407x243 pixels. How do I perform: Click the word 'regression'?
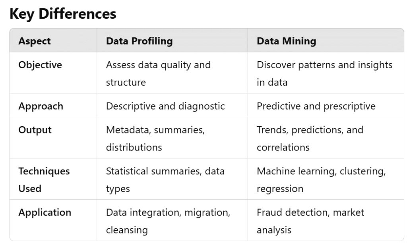tap(280, 189)
